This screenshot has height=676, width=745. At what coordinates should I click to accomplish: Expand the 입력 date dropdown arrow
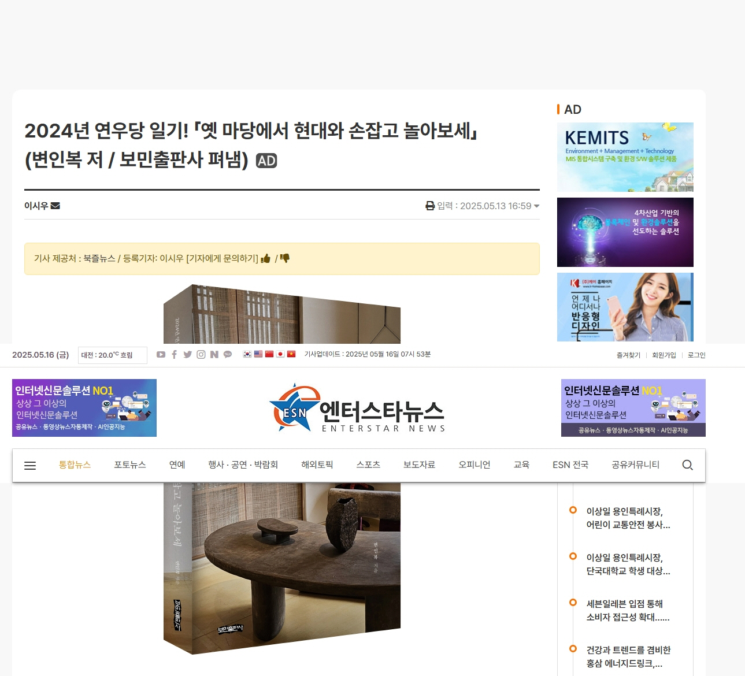[536, 206]
